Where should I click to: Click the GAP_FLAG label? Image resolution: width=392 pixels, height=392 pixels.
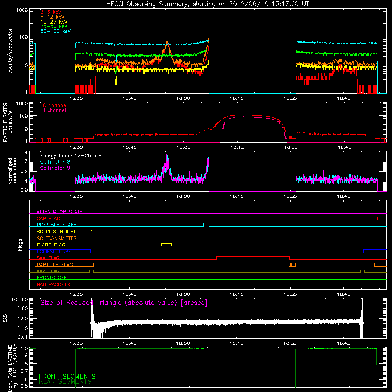[48, 218]
